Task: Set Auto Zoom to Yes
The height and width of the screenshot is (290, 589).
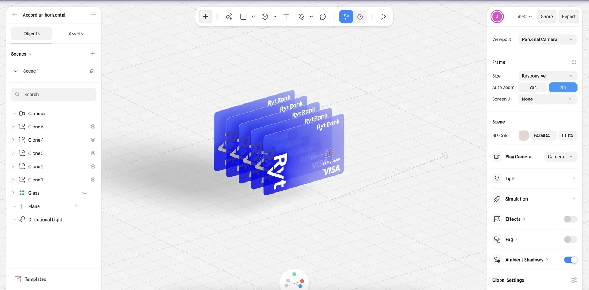Action: click(x=533, y=87)
